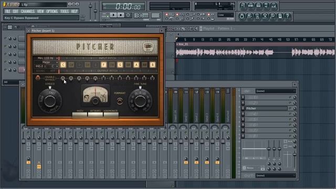Click the 440.0 reference frequency field
Screen dimensions: 336x189
tap(40, 66)
